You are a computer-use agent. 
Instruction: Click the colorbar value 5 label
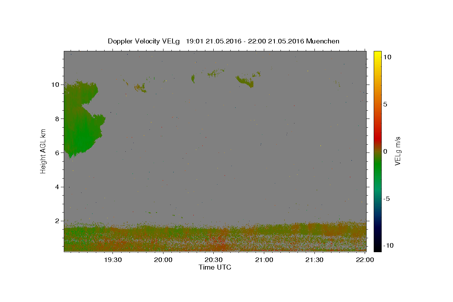(385, 104)
